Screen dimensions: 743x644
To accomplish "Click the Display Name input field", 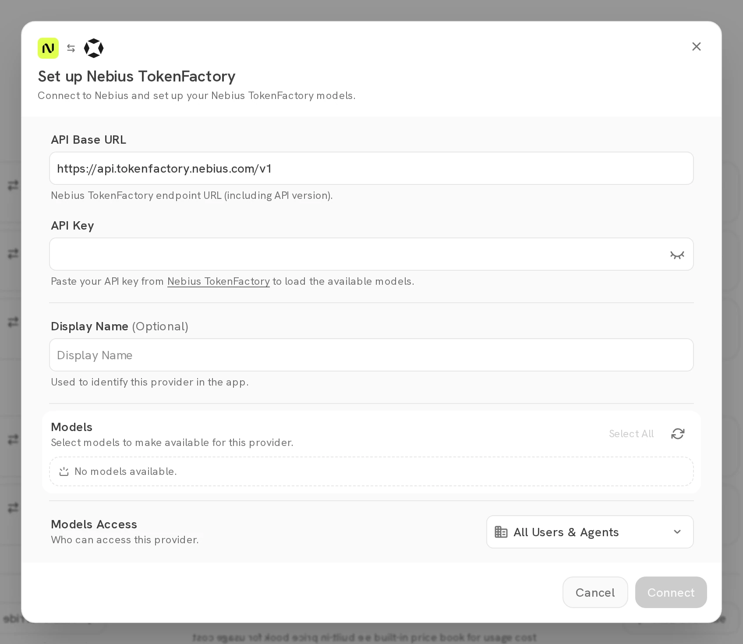I will coord(371,355).
